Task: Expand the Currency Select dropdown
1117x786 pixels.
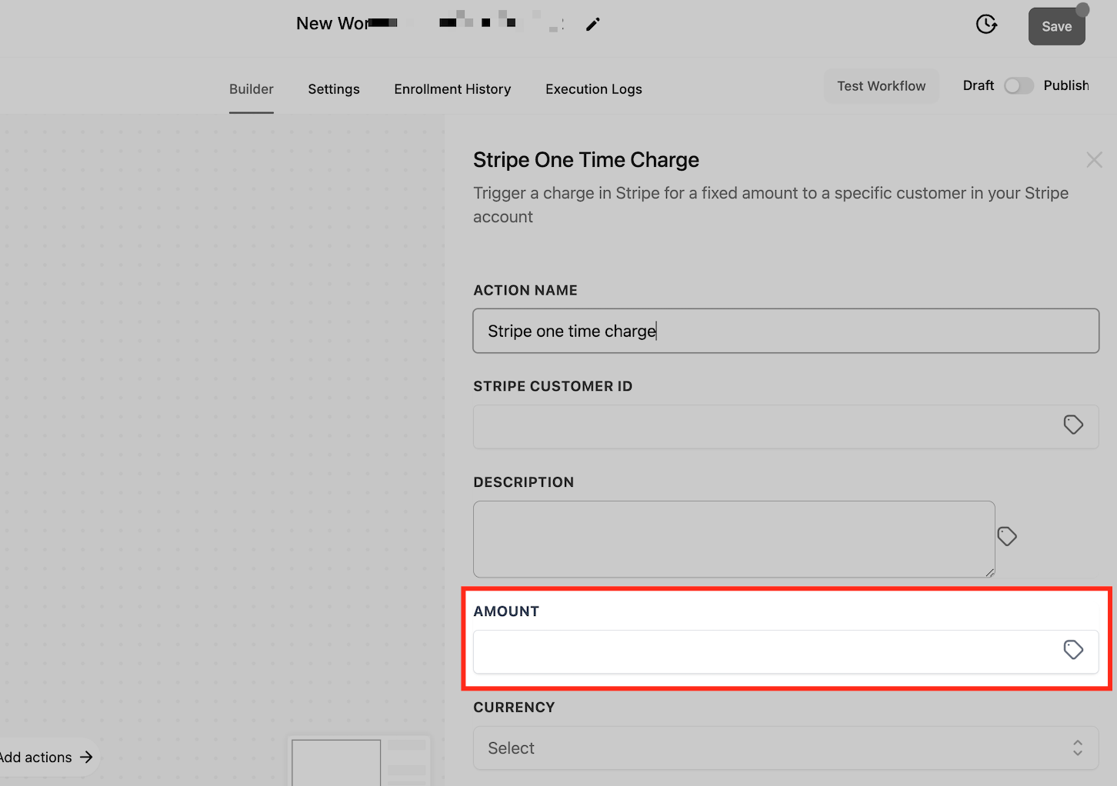Action: pos(785,748)
